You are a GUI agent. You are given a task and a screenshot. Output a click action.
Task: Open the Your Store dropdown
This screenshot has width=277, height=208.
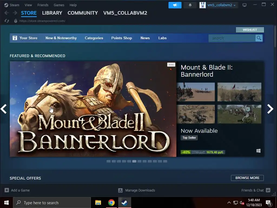point(28,38)
